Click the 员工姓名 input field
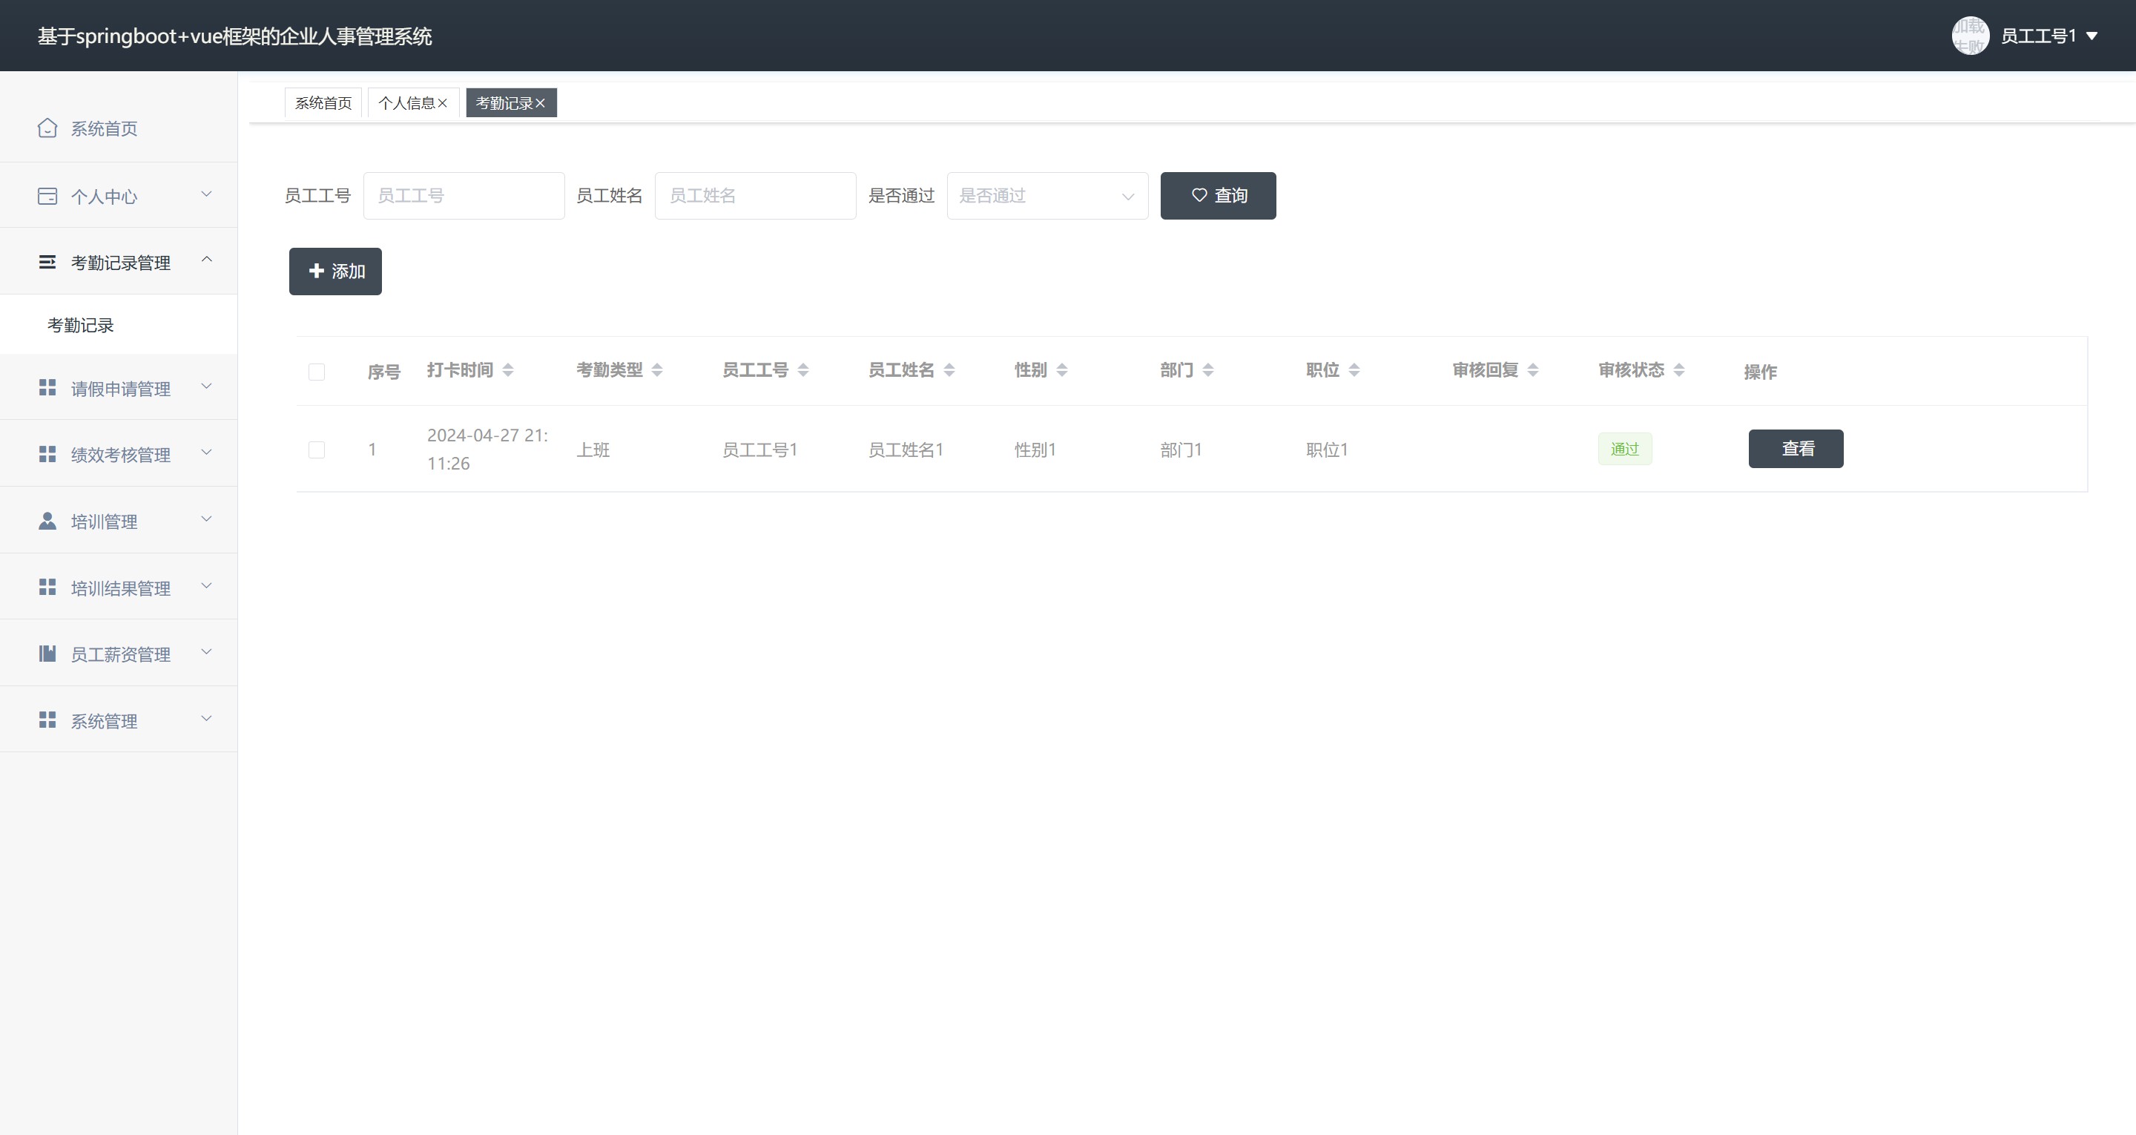2136x1135 pixels. tap(754, 196)
